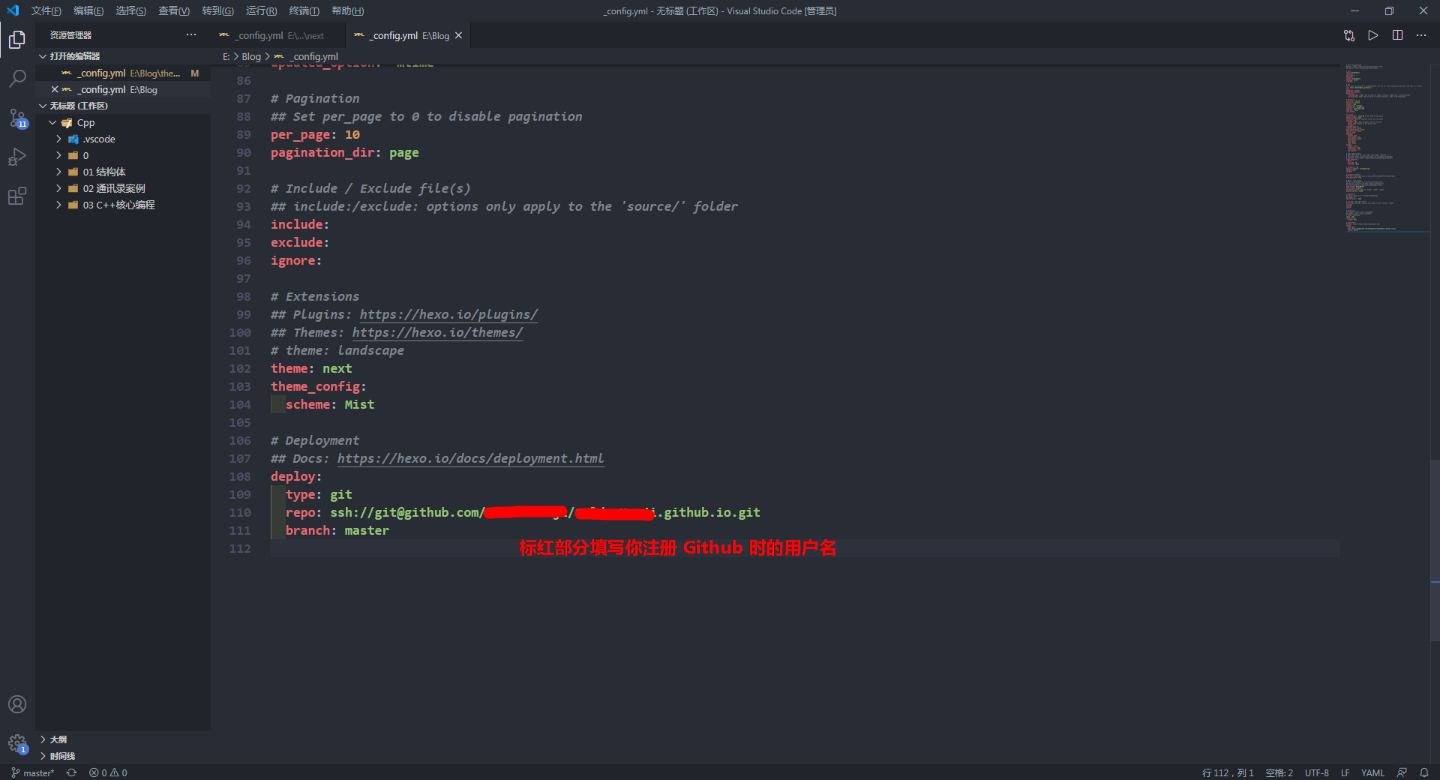Place cursor on 'theme: next' line
1440x780 pixels.
tap(311, 368)
